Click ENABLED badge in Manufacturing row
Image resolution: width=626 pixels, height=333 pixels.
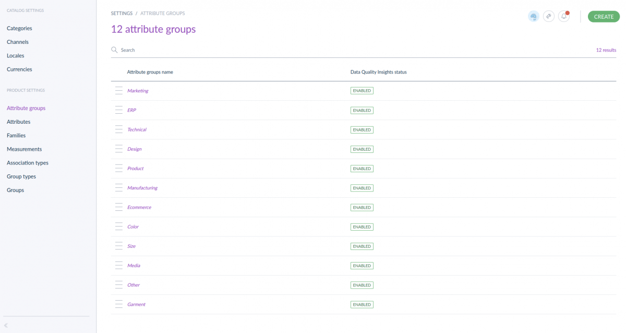tap(362, 188)
